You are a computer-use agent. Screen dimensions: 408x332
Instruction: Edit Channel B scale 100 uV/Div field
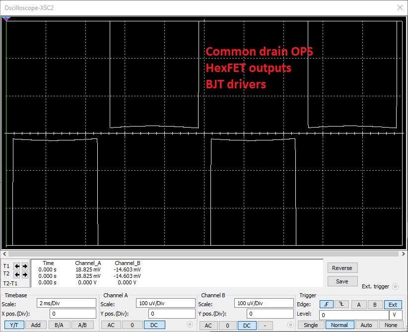click(264, 303)
